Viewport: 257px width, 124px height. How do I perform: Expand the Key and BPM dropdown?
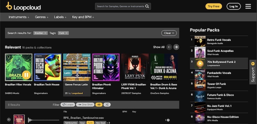[83, 17]
